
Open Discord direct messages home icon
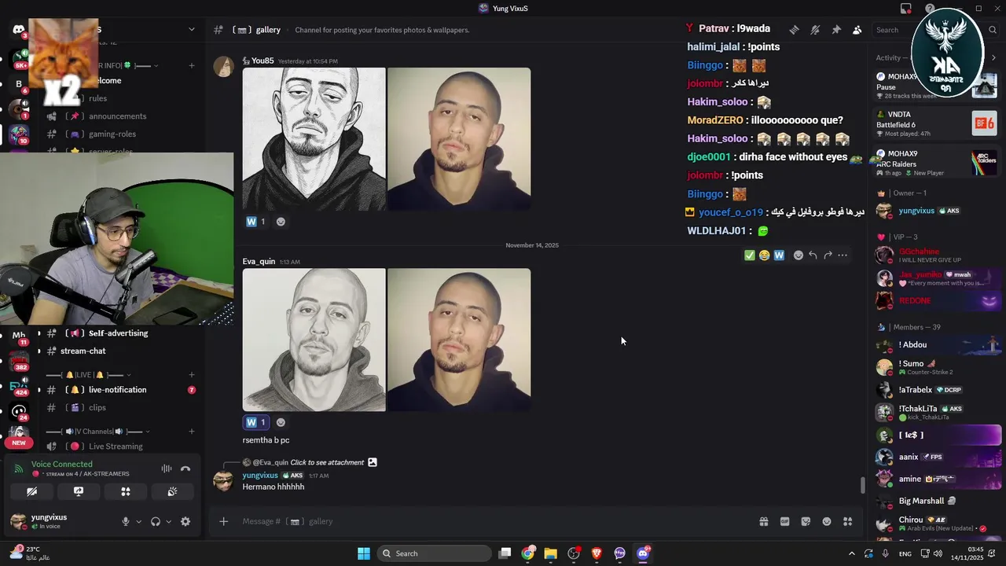coord(18,30)
